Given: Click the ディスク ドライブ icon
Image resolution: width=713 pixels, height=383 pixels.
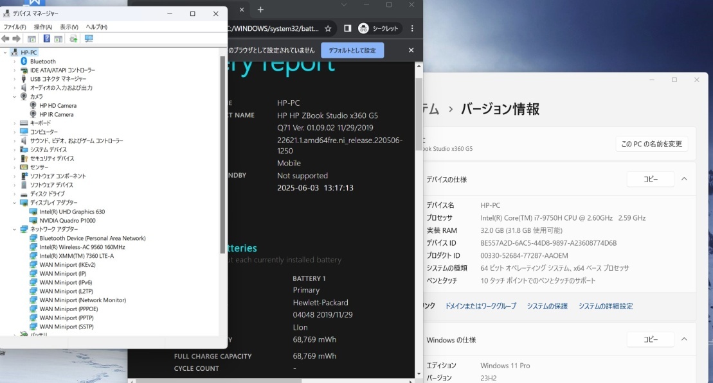Looking at the screenshot, I should (24, 194).
